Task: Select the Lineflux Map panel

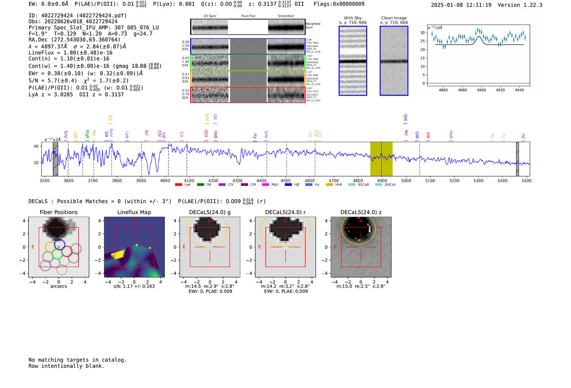Action: pyautogui.click(x=134, y=248)
